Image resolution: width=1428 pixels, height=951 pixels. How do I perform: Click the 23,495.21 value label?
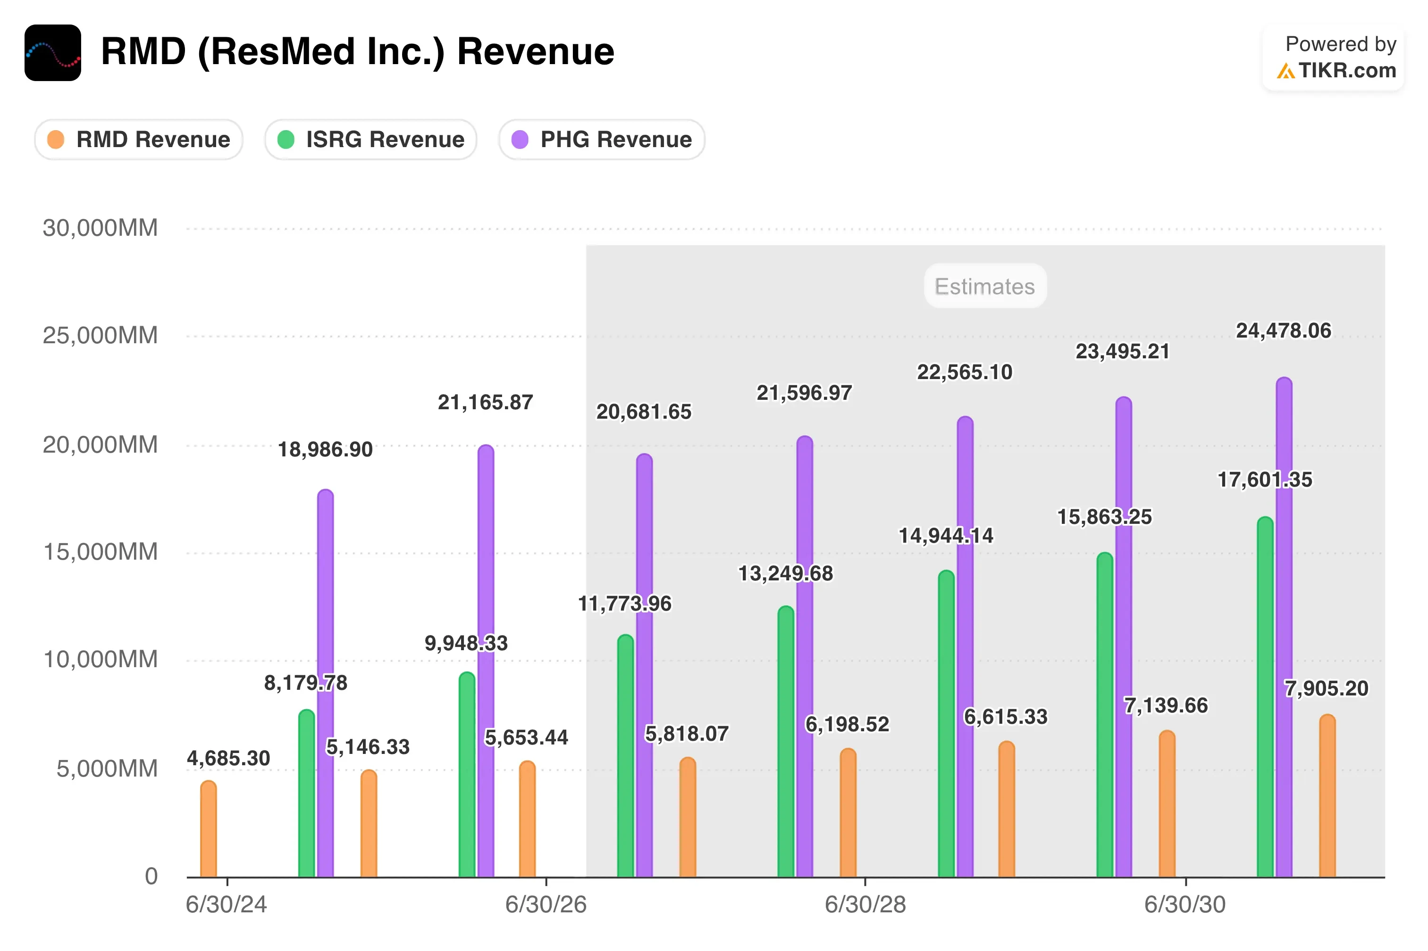point(1123,352)
